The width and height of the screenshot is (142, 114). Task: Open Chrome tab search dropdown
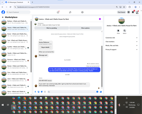2,2
